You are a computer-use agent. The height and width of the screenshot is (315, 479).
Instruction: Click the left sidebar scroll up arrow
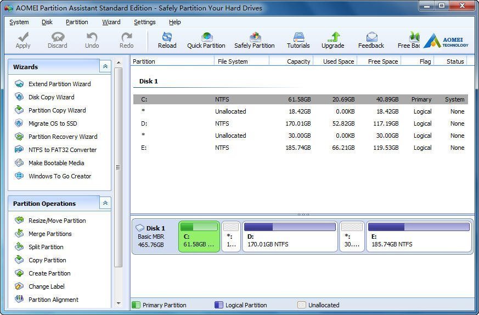pyautogui.click(x=119, y=63)
